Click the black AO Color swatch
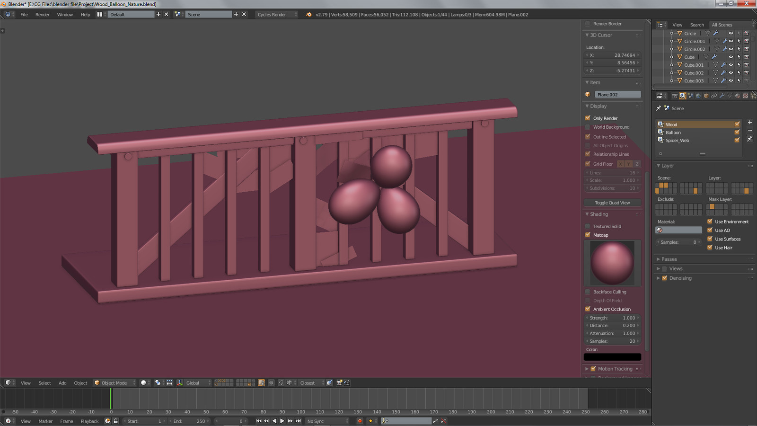Screen dimensions: 757x426 pos(612,357)
